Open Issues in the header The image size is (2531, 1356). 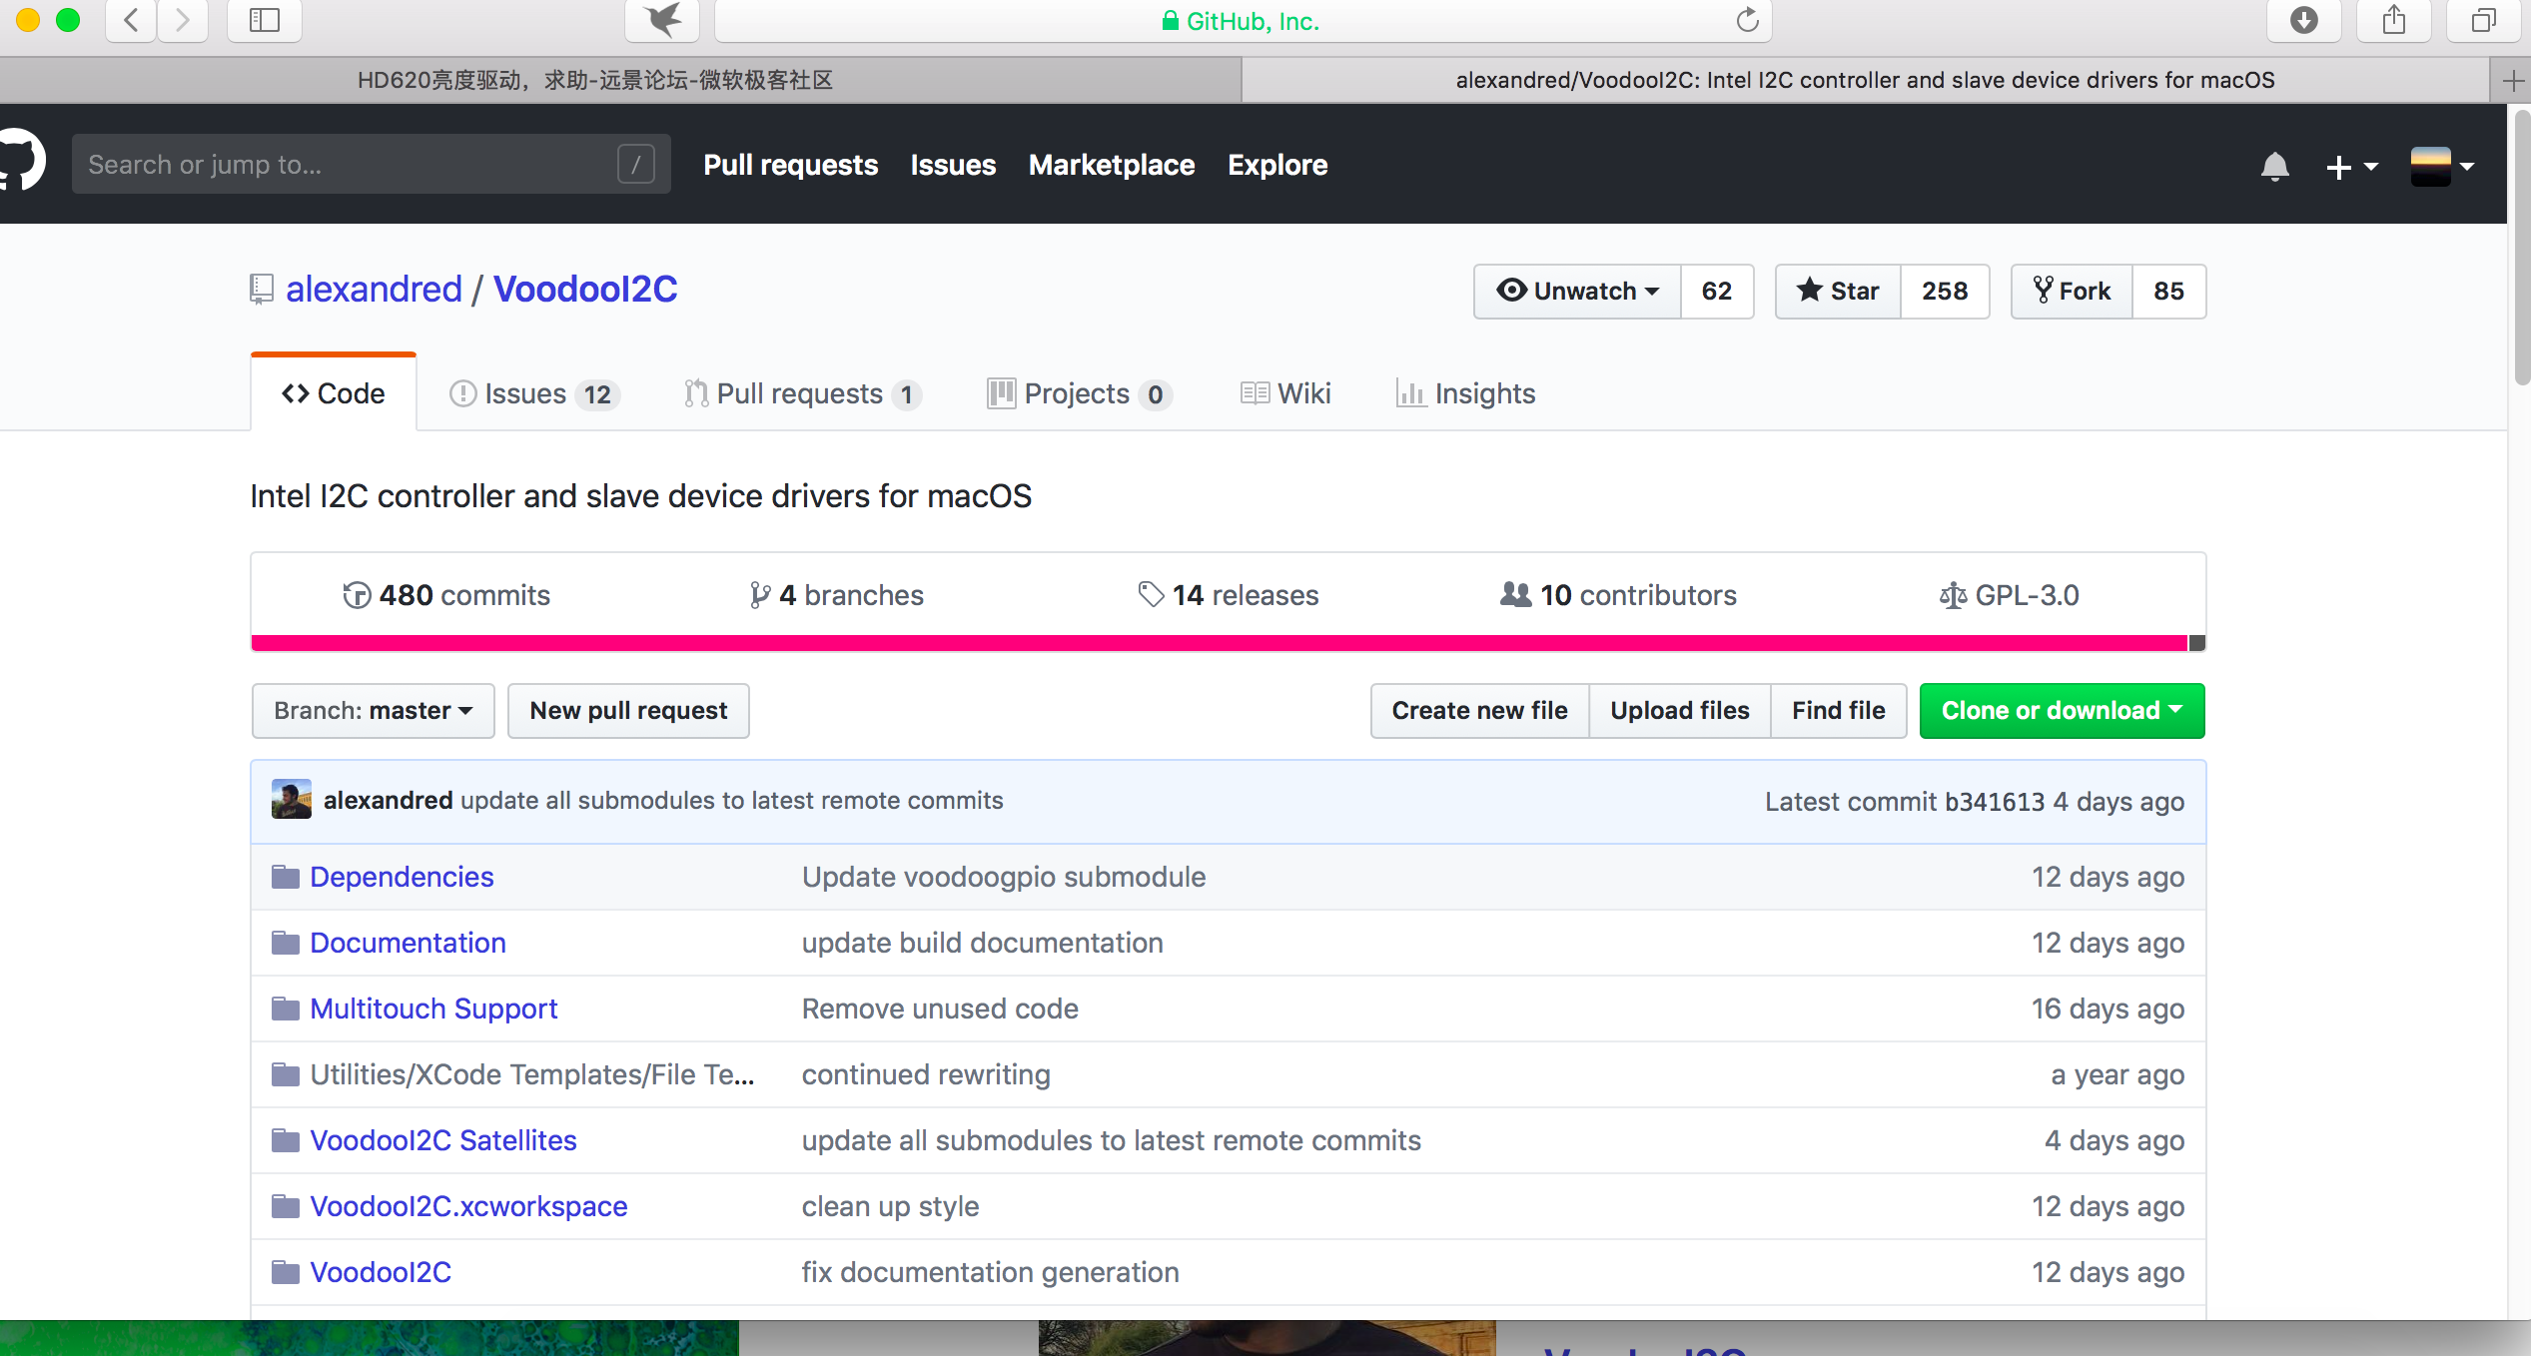[953, 165]
